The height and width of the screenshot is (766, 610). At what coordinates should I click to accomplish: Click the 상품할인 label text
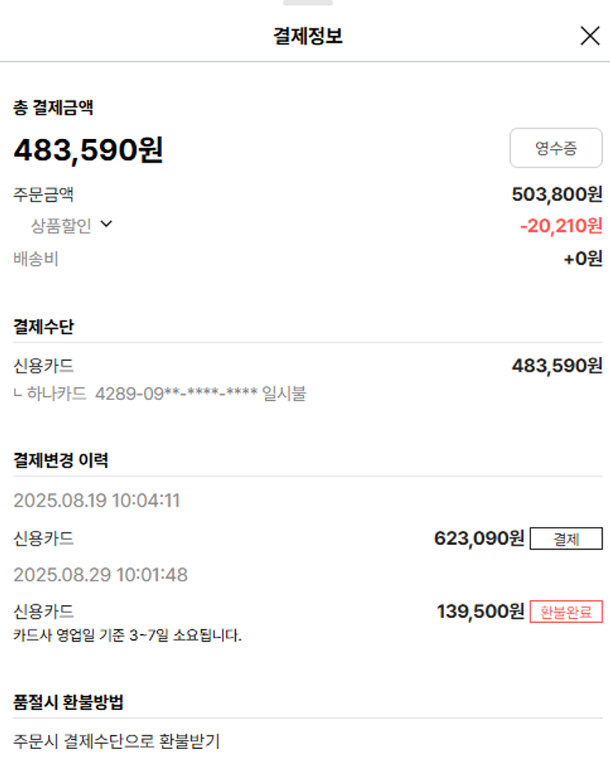pos(61,225)
